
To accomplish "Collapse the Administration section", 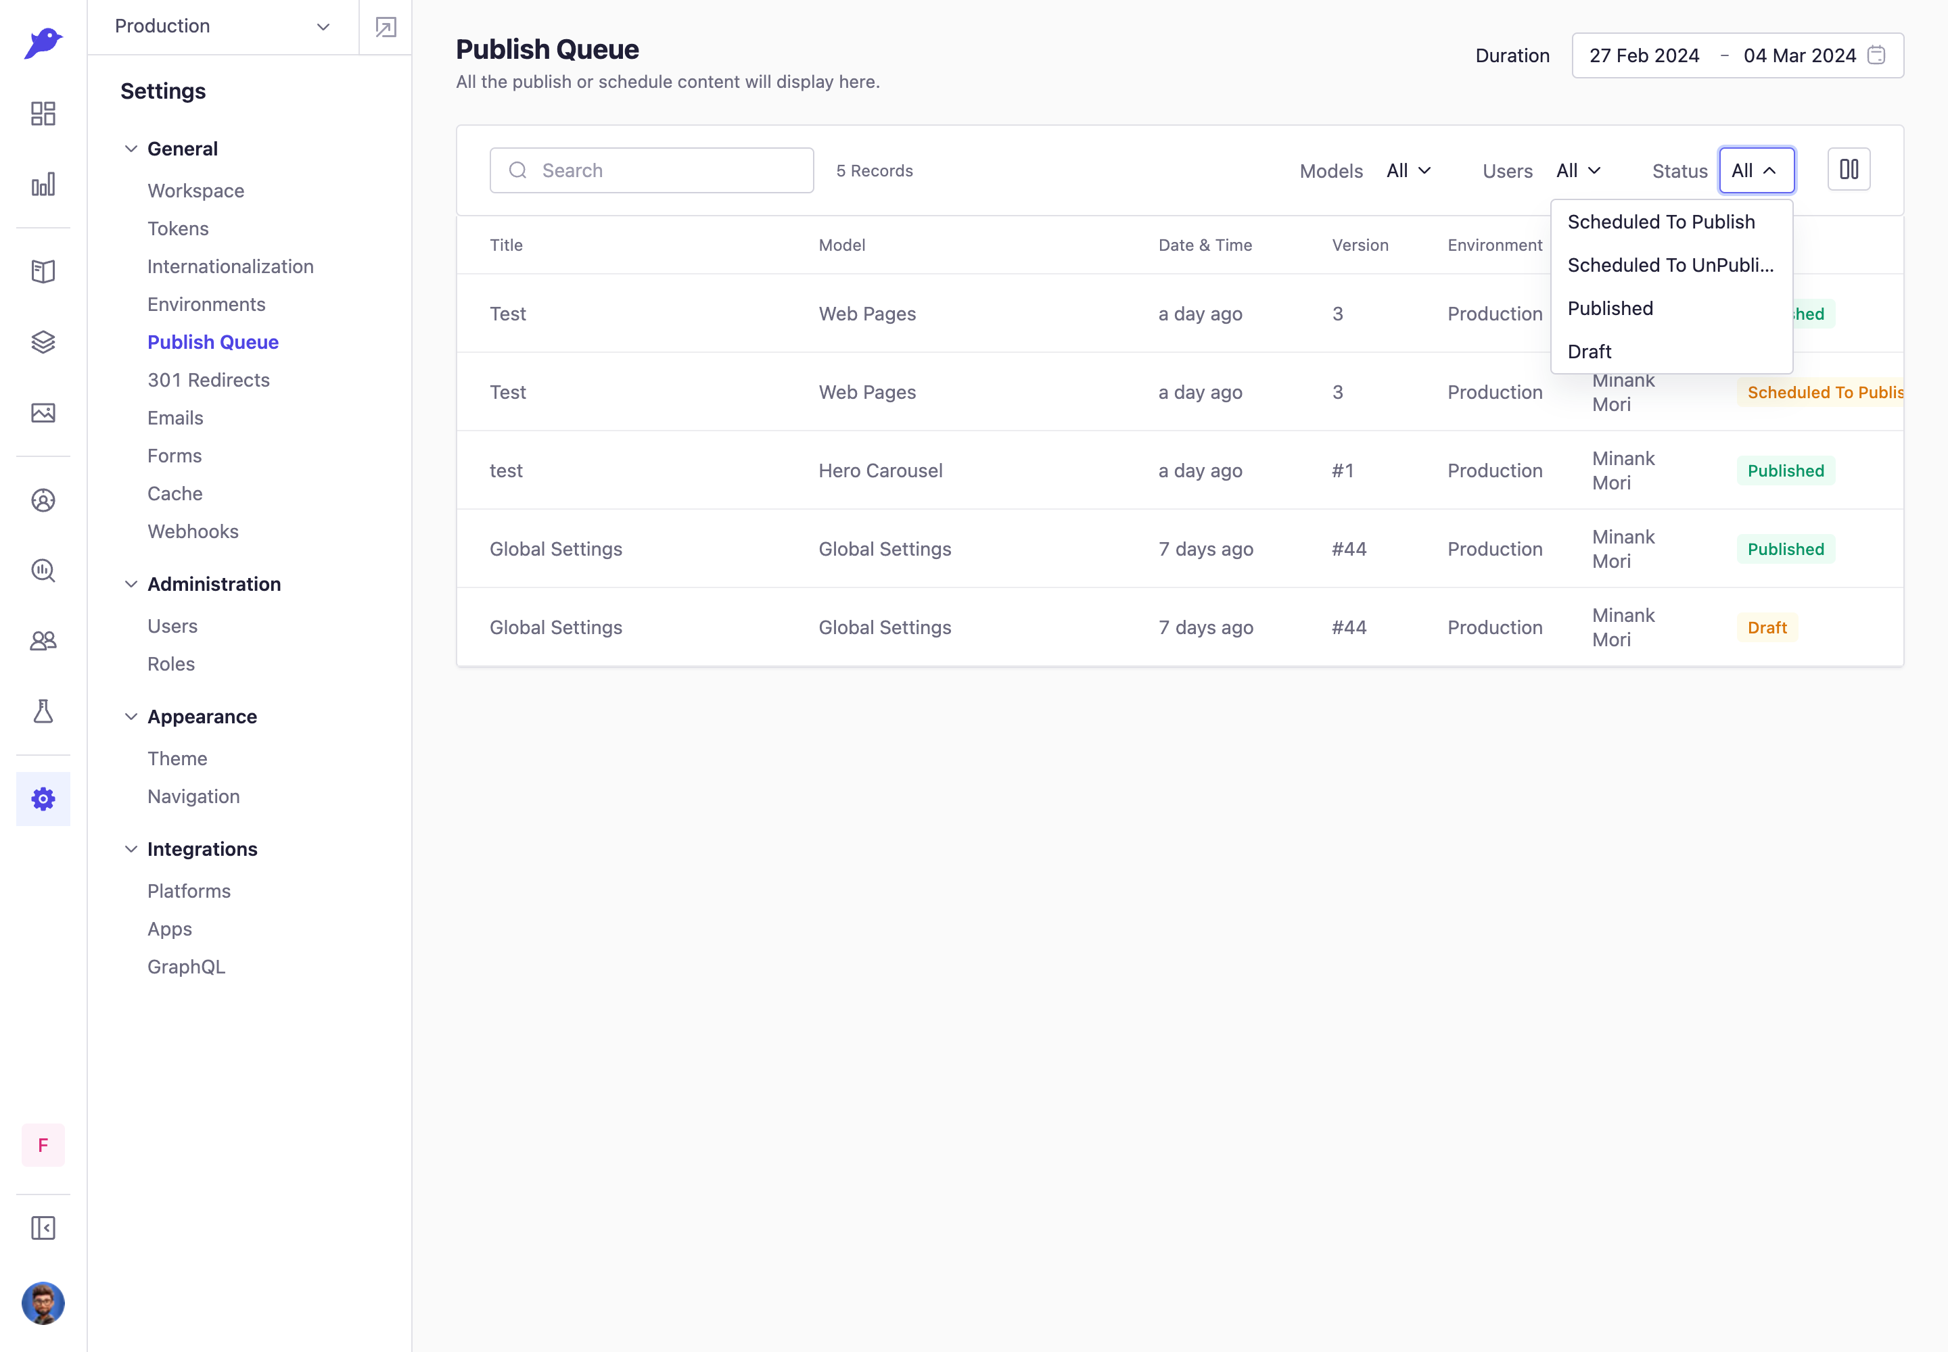I will (x=131, y=585).
